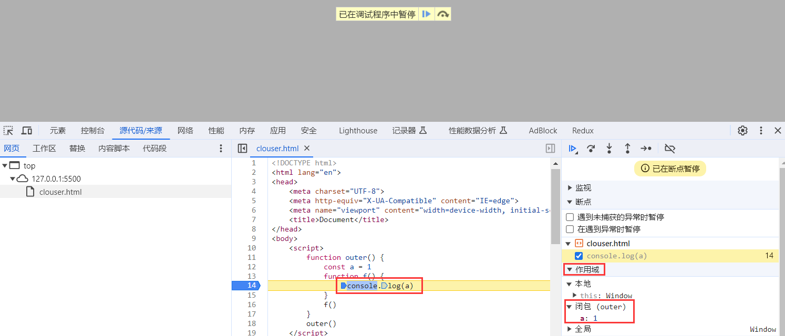Viewport: 785px width, 336px height.
Task: Switch to the 控制台 Console tab
Action: click(92, 131)
